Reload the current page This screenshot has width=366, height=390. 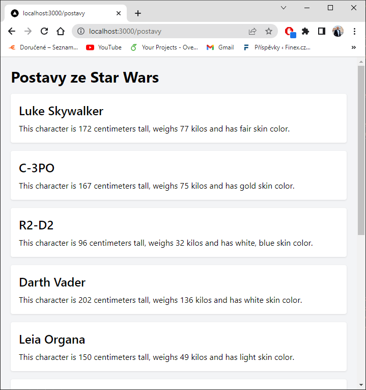coord(44,31)
